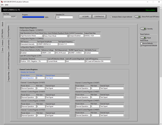Toggle the Standby switch
Screen dimensions: 162x125
143,29
